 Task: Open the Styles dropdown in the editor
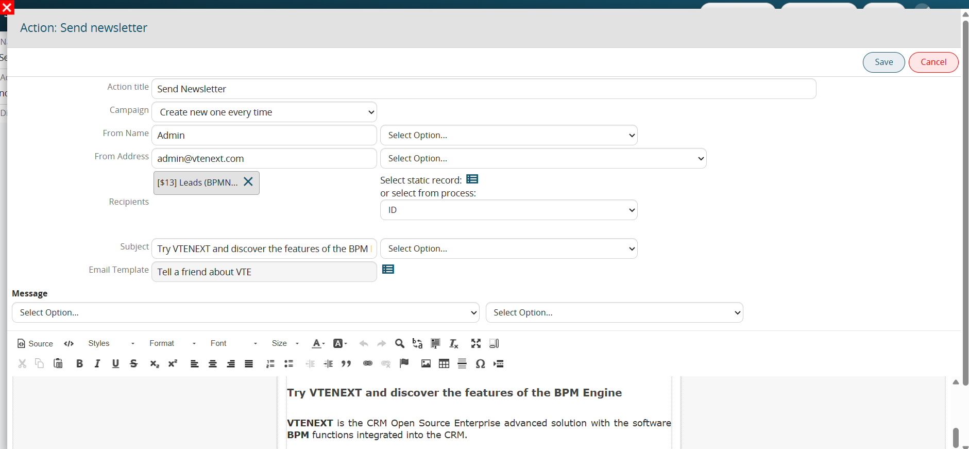(111, 343)
